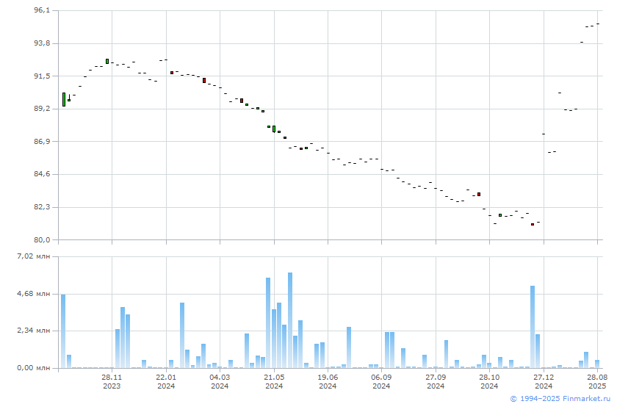
Task: Select the 27.09 2024 date label
Action: 436,381
